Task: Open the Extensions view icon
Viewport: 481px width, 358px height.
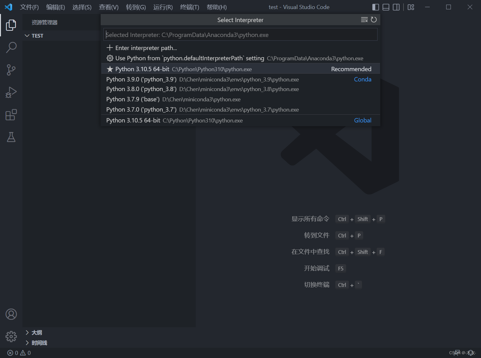Action: click(11, 115)
